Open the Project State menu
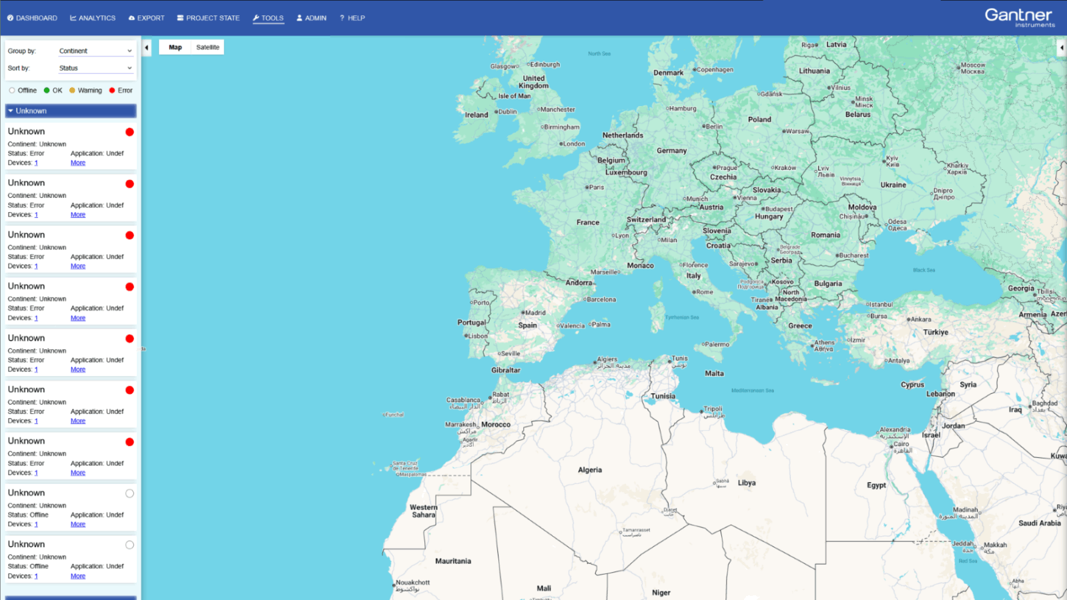This screenshot has height=600, width=1067. coord(208,18)
